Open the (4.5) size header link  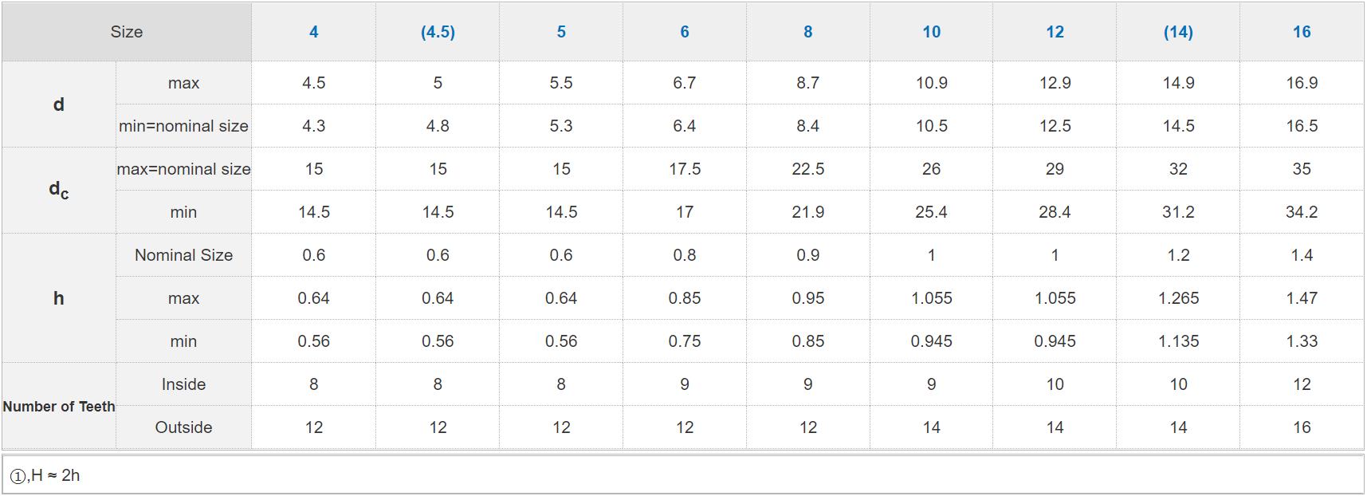coord(438,32)
